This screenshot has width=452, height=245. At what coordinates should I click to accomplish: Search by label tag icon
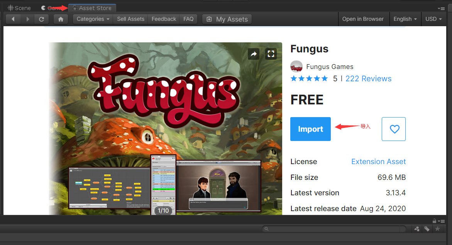[427, 229]
